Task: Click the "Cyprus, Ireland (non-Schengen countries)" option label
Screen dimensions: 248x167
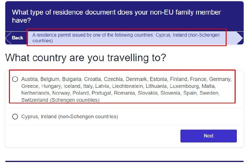Action: pos(70,117)
